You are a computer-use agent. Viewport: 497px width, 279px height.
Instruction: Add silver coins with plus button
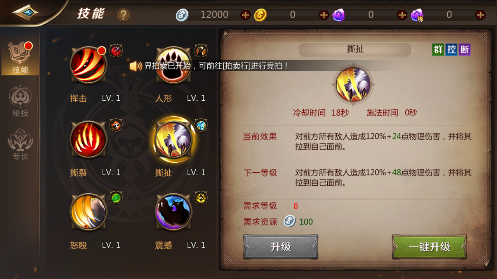coord(245,15)
